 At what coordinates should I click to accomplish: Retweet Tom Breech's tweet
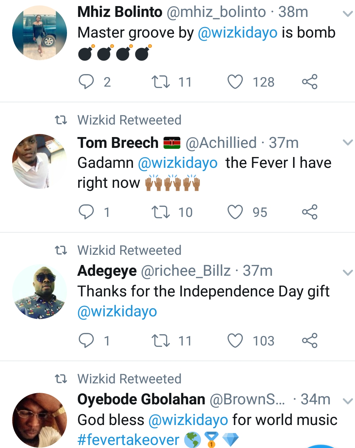coord(161,212)
